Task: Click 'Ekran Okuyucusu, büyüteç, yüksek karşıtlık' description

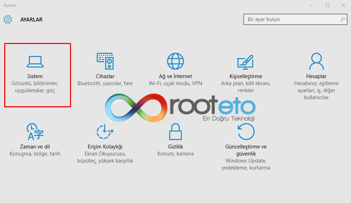Action: [105, 157]
